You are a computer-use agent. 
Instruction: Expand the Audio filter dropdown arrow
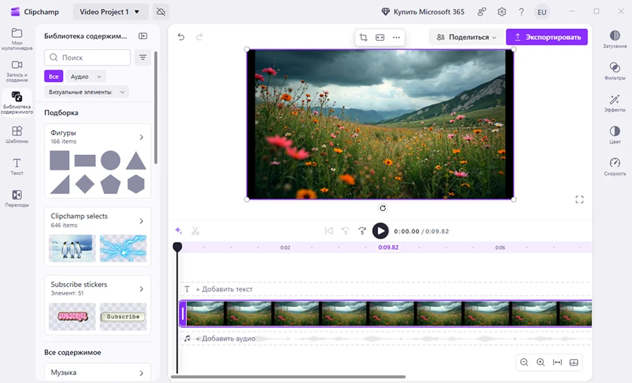pyautogui.click(x=99, y=76)
